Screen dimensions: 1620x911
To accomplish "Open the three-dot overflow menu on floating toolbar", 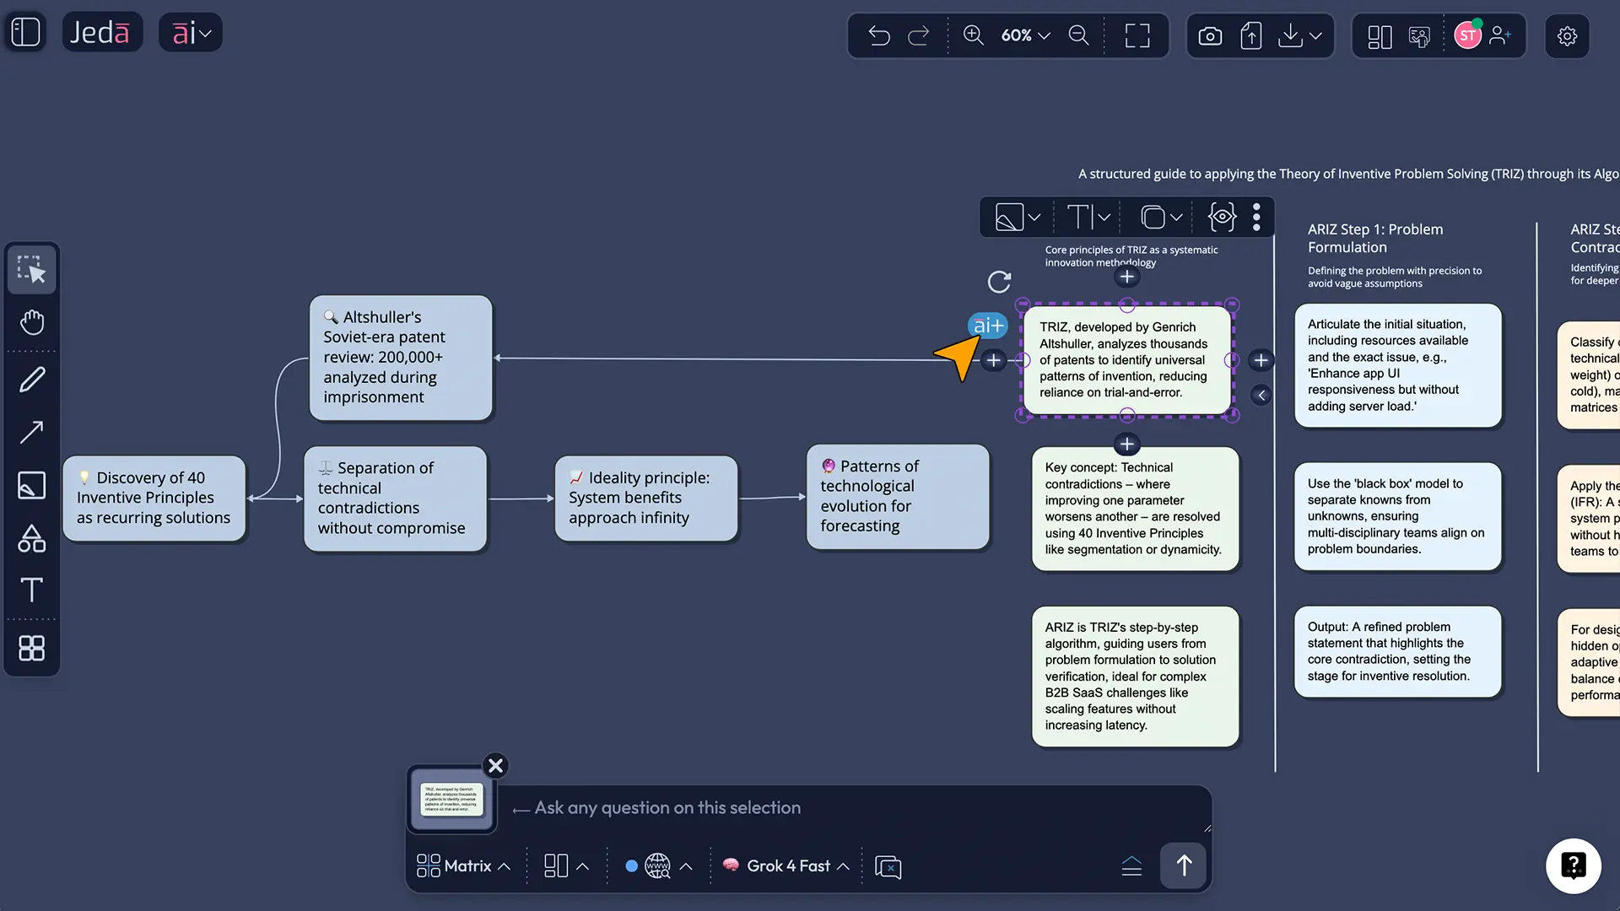I will [1256, 217].
